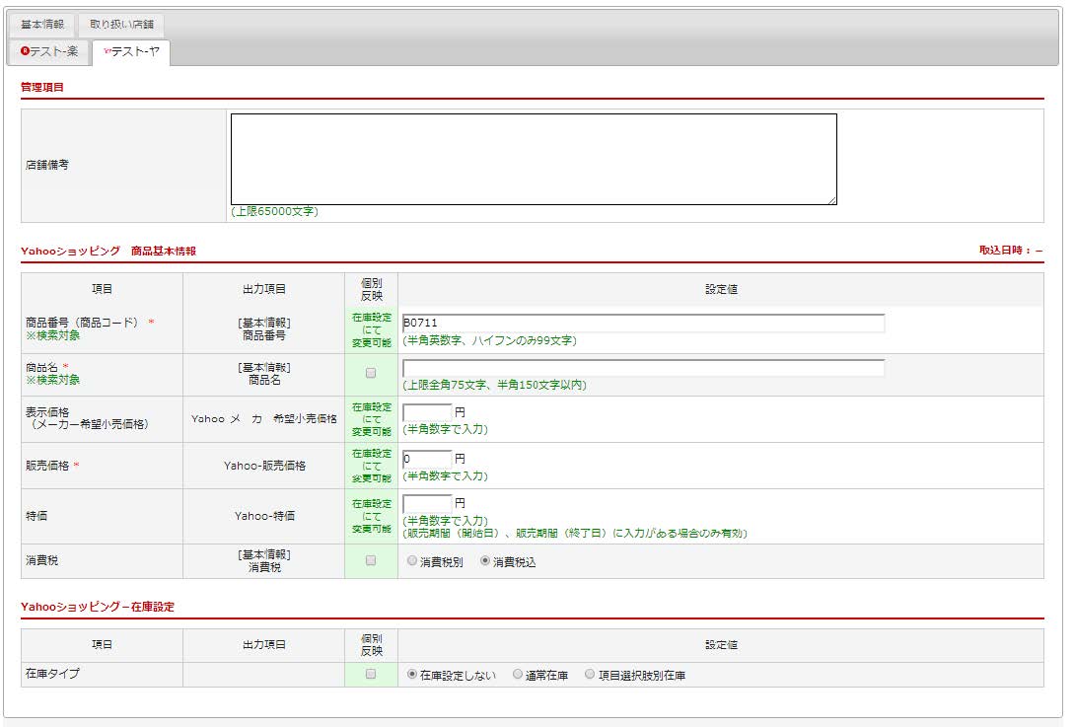This screenshot has height=727, width=1074.
Task: Grab the 店舗備考 textarea resize handle
Action: [x=831, y=199]
